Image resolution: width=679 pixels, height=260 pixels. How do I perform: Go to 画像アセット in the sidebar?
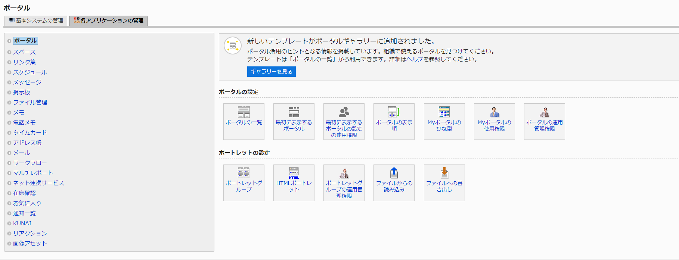coord(30,244)
